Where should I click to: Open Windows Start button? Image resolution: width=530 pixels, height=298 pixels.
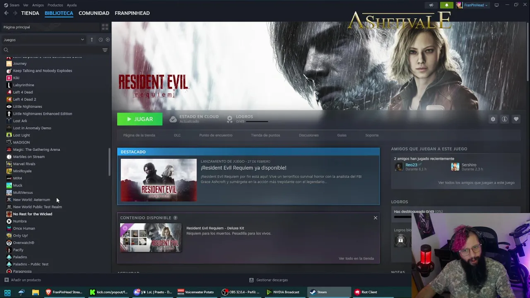7,292
